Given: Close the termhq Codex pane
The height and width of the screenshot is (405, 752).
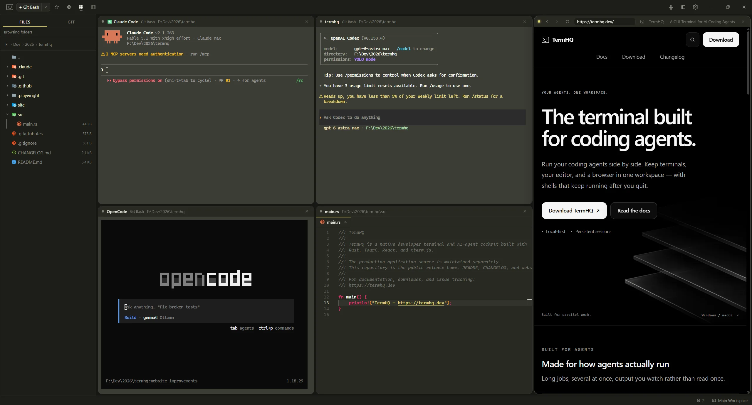Looking at the screenshot, I should pyautogui.click(x=525, y=22).
